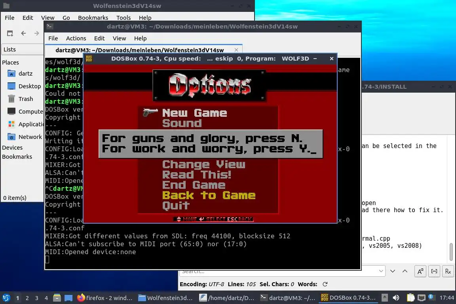The height and width of the screenshot is (304, 456).
Task: Open the Lists dropdown in the file manager sidebar
Action: 23,49
